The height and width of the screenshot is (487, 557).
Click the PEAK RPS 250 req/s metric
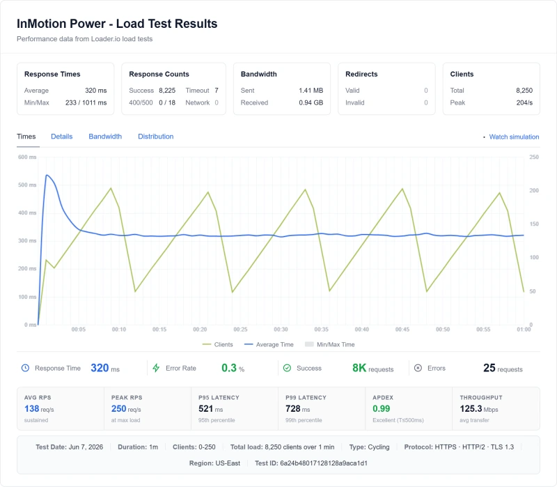click(126, 409)
